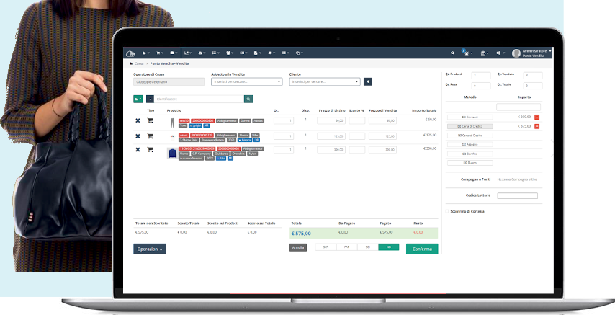Click the red Resto value € 0,00
This screenshot has height=315, width=615.
tap(418, 232)
